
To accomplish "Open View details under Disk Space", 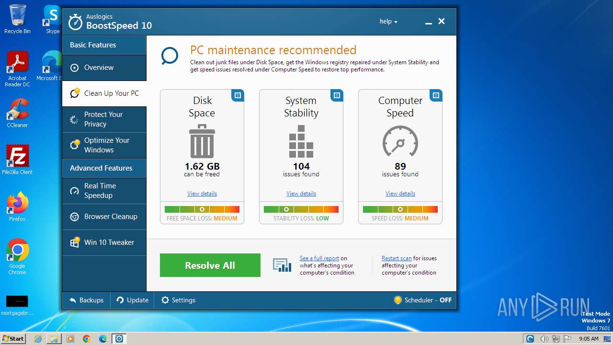I will click(202, 194).
